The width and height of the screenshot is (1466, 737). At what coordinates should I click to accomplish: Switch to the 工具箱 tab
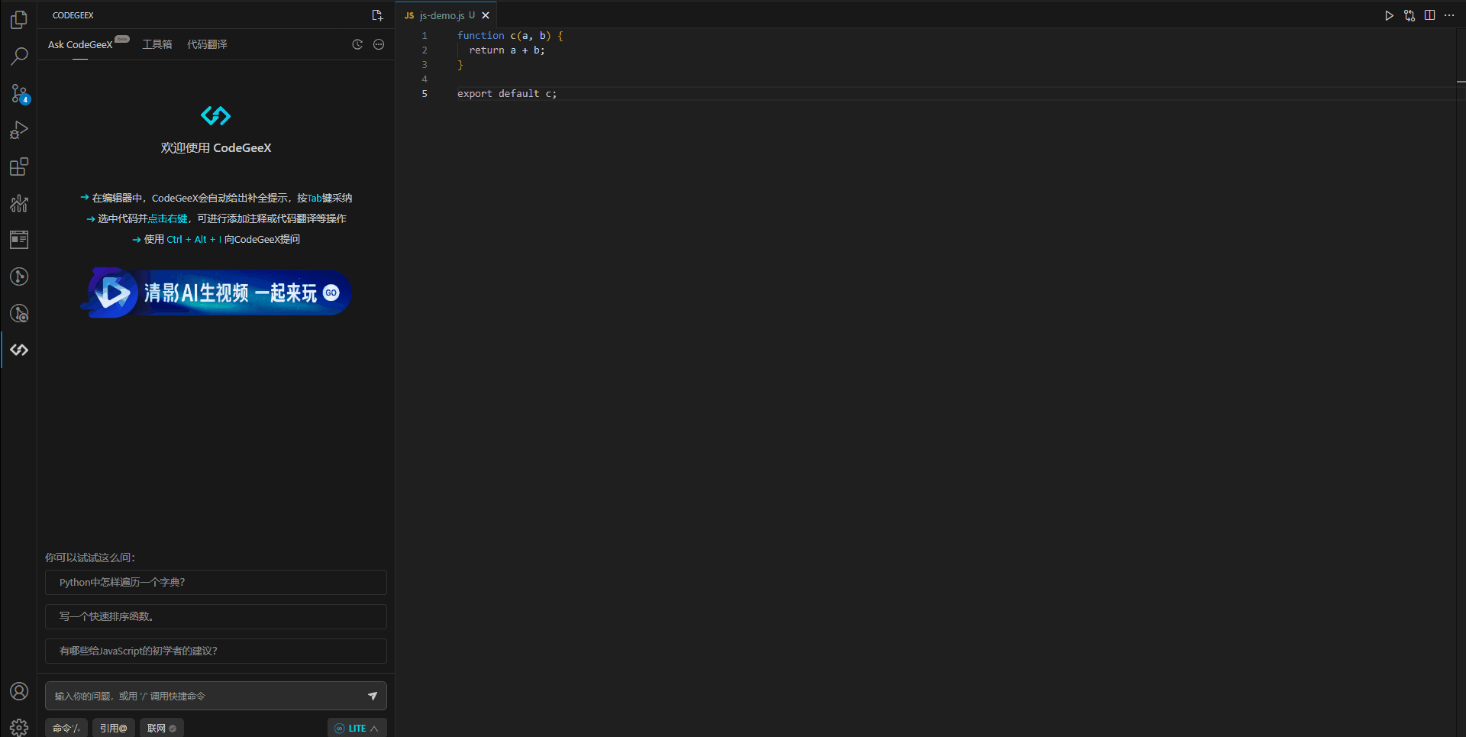tap(157, 44)
